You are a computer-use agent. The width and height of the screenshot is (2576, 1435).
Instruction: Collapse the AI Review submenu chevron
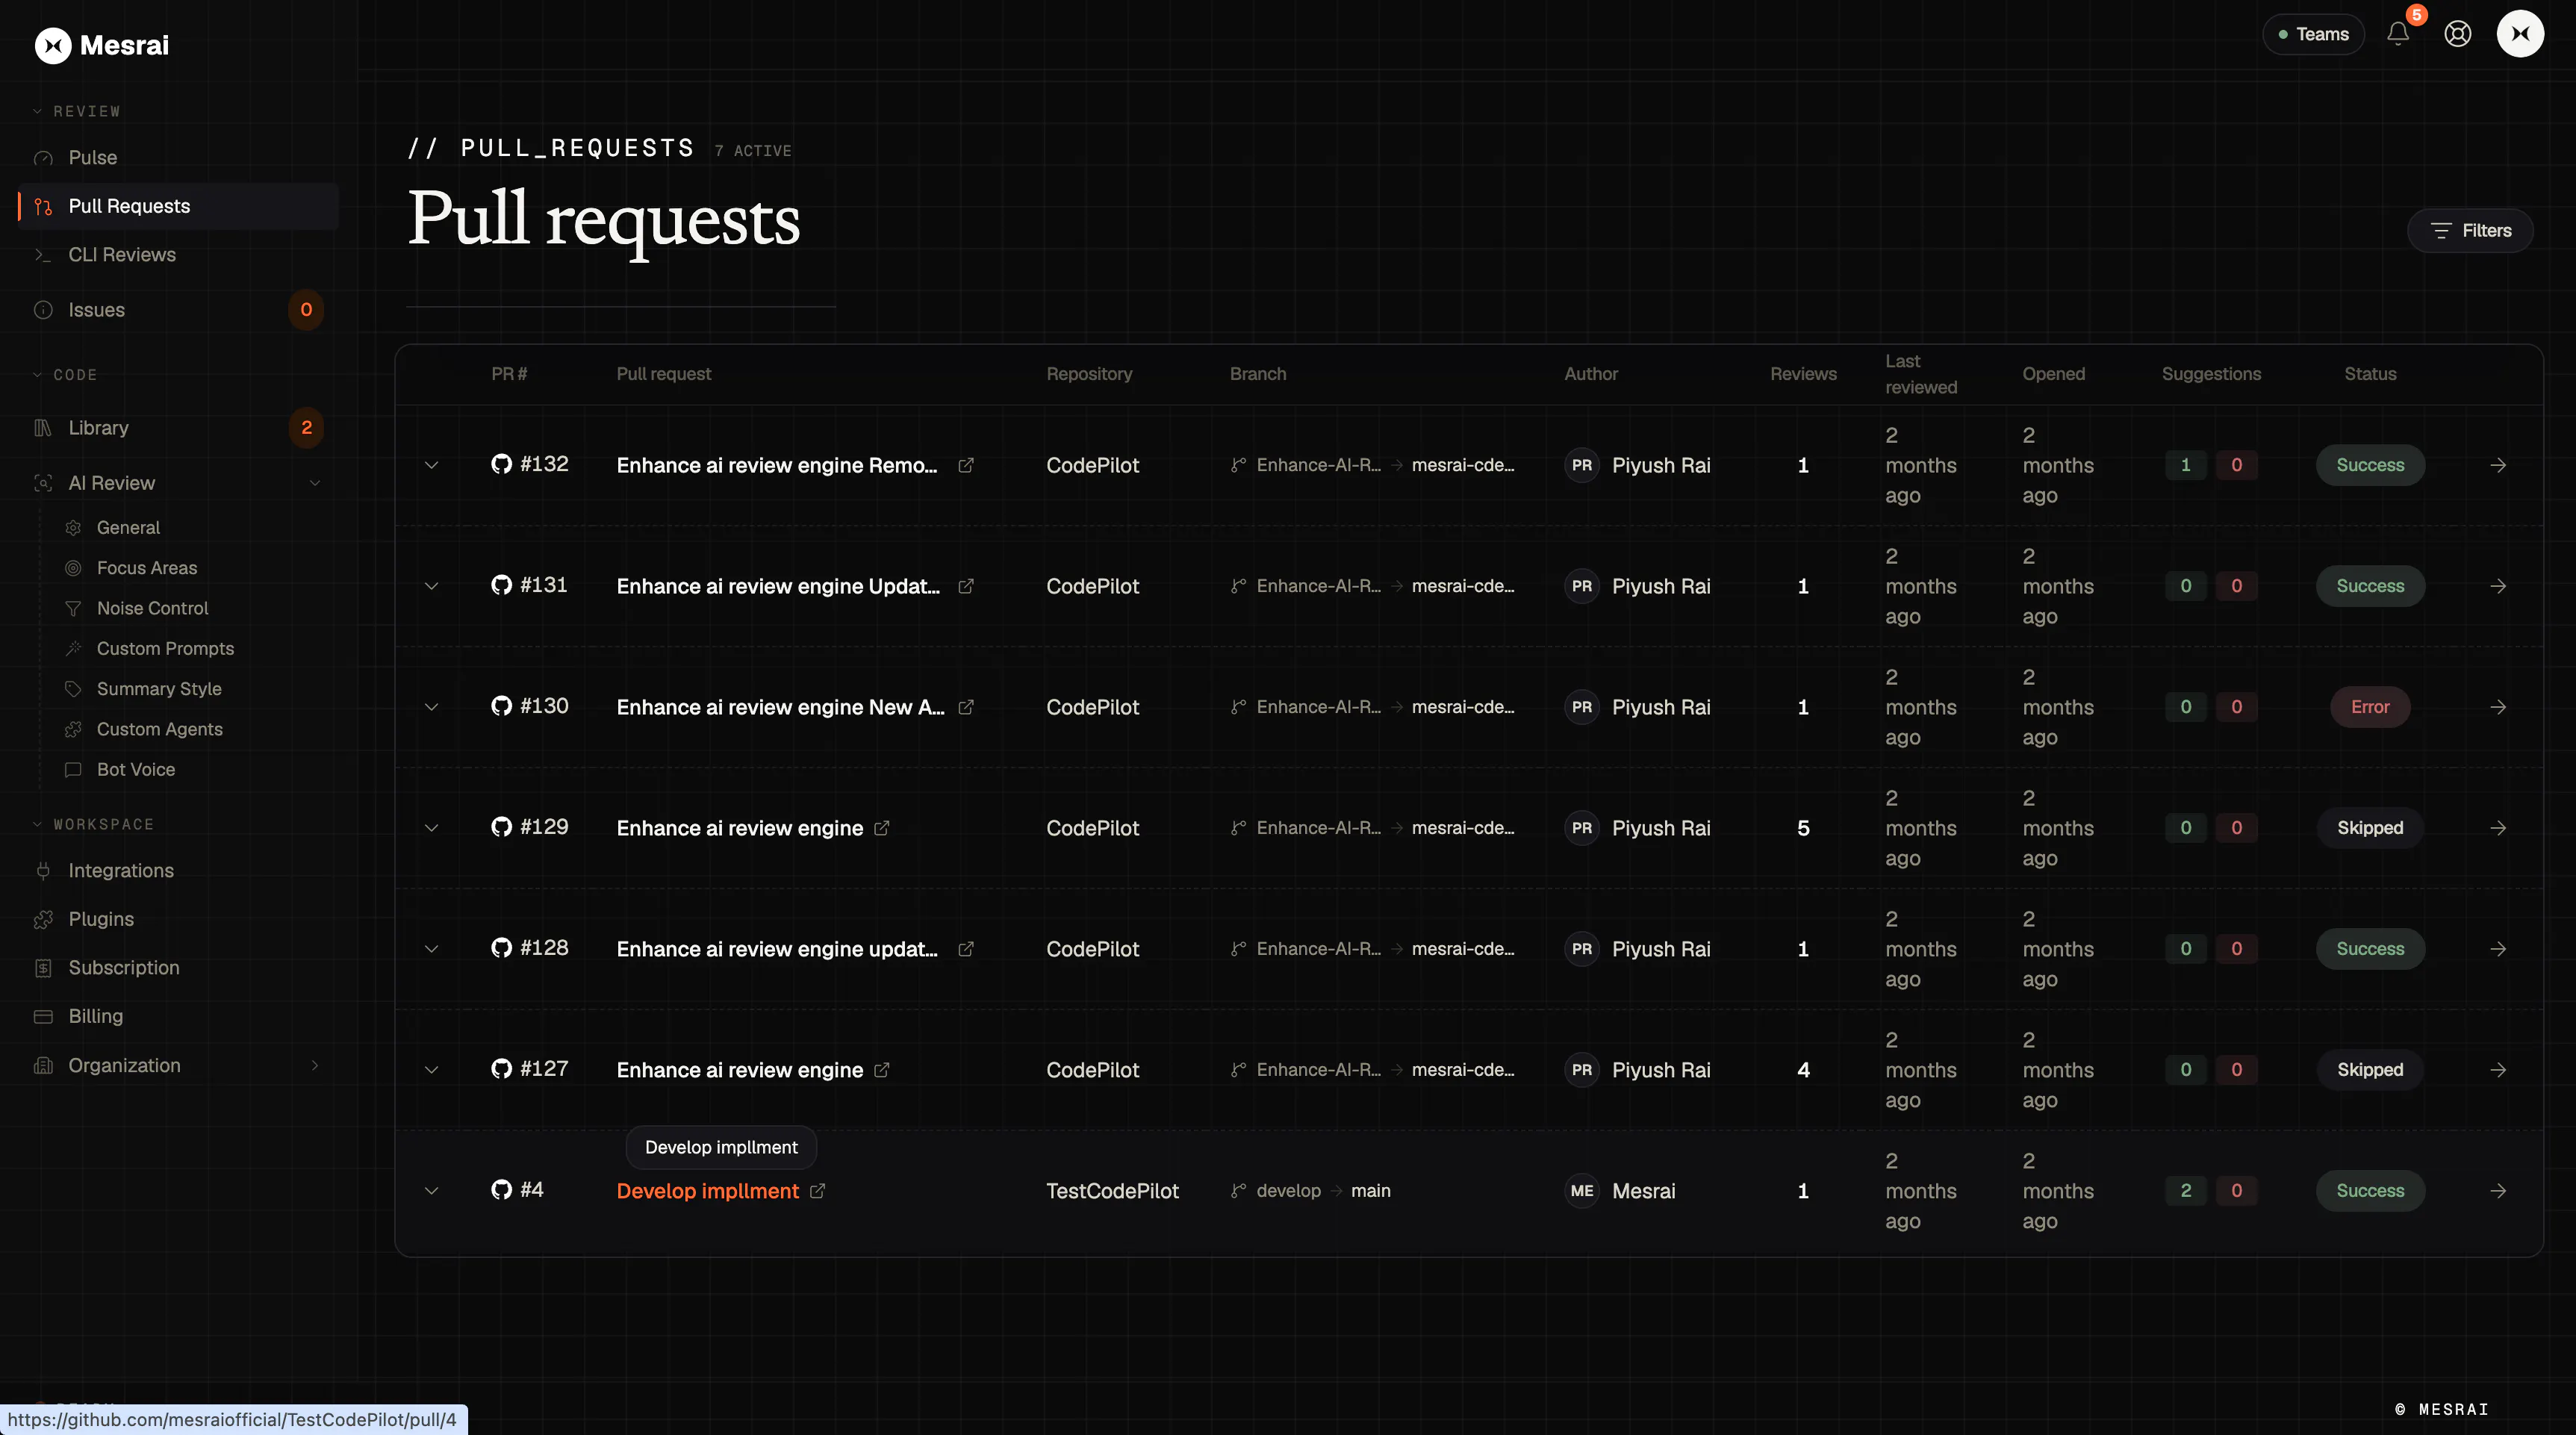[x=315, y=483]
